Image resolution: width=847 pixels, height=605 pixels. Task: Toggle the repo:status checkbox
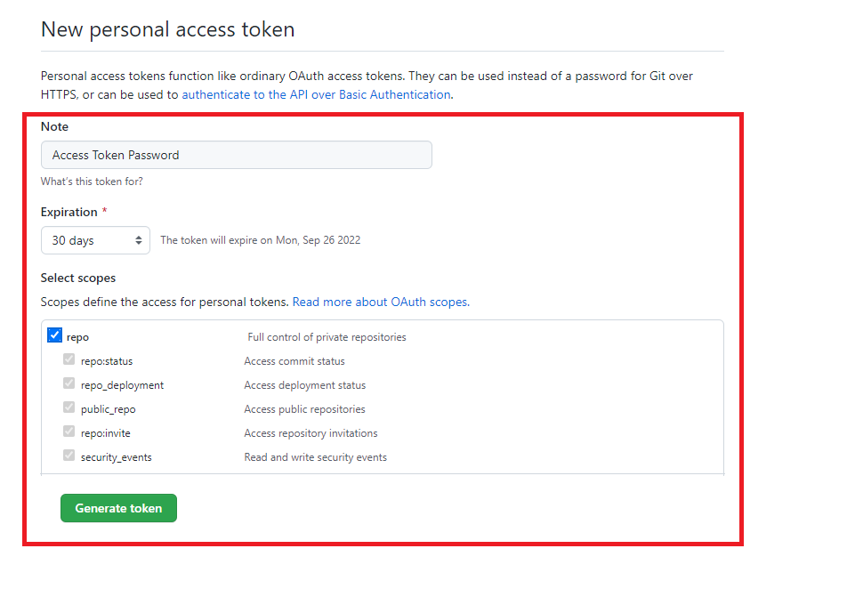tap(69, 359)
